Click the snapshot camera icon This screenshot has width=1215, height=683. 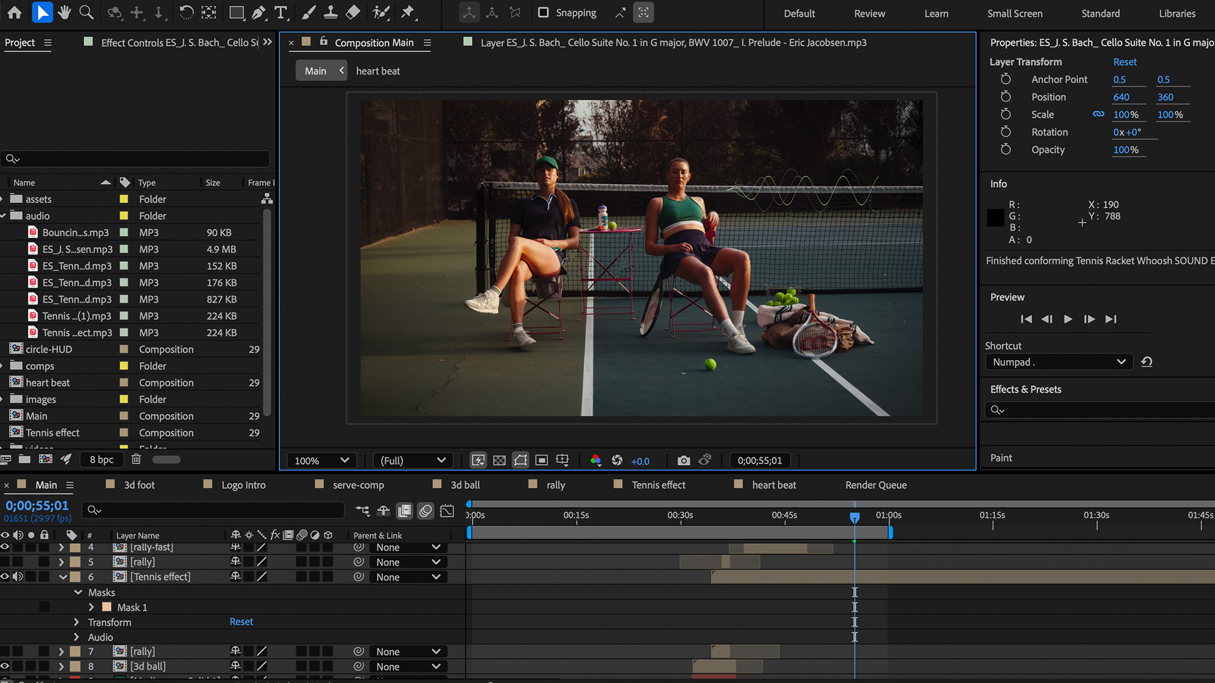[x=683, y=460]
